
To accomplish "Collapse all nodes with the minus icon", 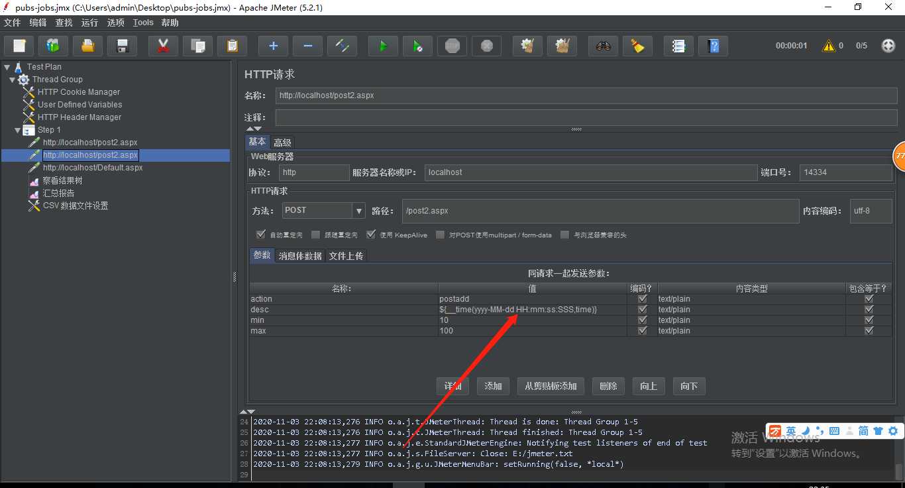I will coord(307,46).
